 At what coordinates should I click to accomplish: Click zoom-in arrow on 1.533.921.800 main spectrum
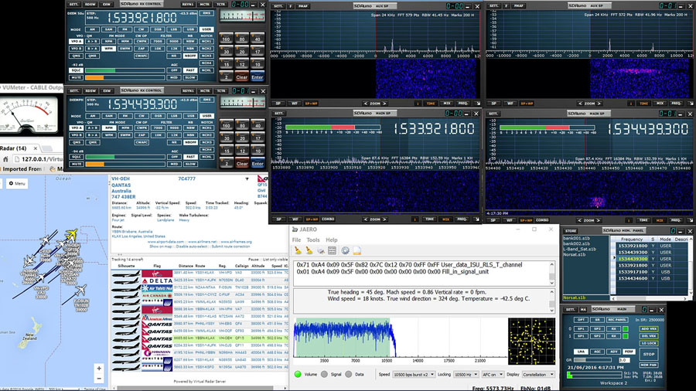click(x=385, y=219)
